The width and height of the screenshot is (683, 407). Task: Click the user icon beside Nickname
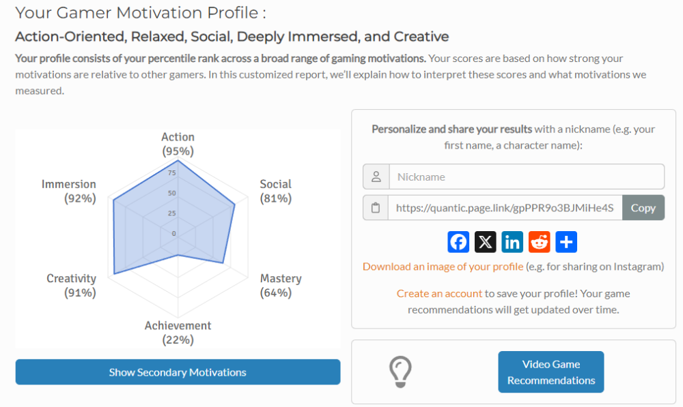376,177
